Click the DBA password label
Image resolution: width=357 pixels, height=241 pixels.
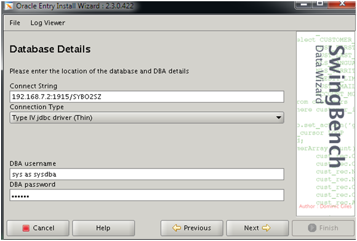click(33, 184)
